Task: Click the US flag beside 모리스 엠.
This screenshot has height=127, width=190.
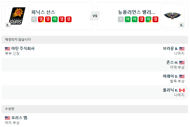Action: tap(7, 118)
